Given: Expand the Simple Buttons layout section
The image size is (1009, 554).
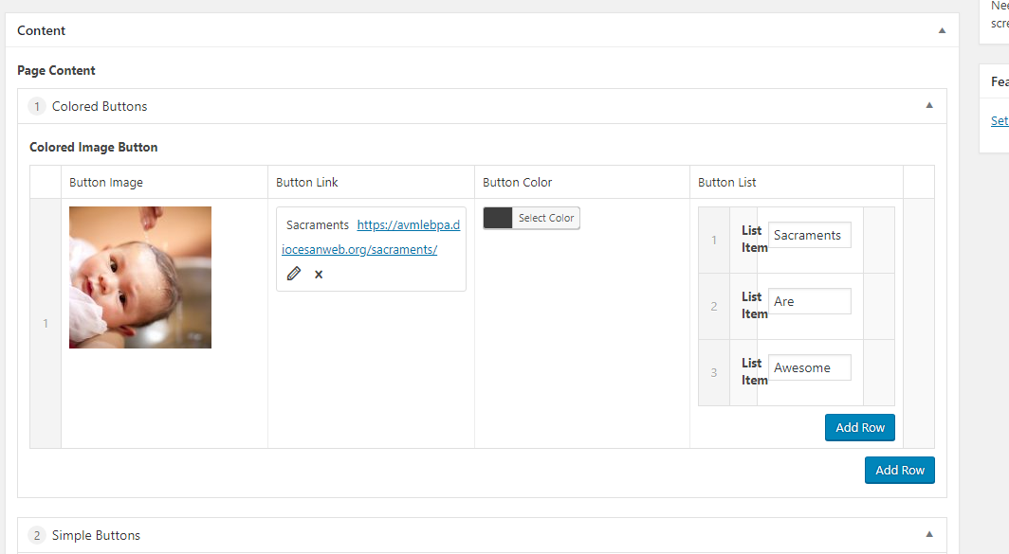Looking at the screenshot, I should 929,535.
